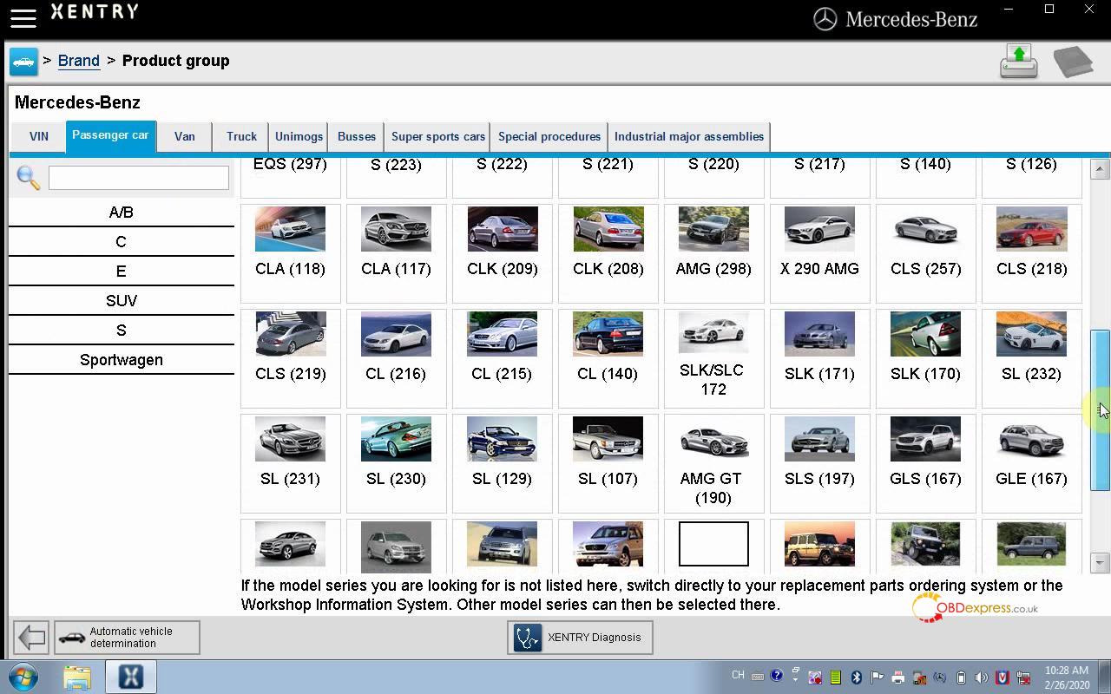Select SLS (197) model
Image resolution: width=1111 pixels, height=694 pixels.
(819, 463)
